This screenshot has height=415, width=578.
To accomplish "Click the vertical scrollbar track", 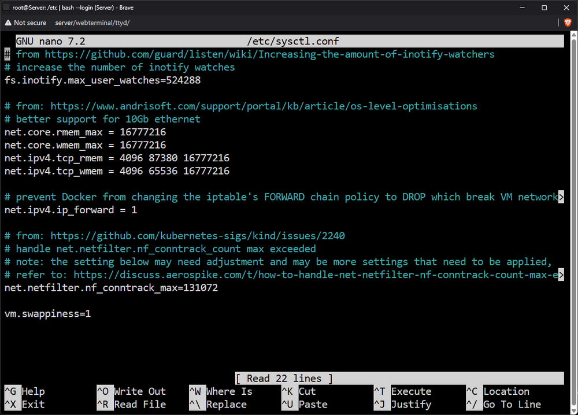I will pos(574,223).
